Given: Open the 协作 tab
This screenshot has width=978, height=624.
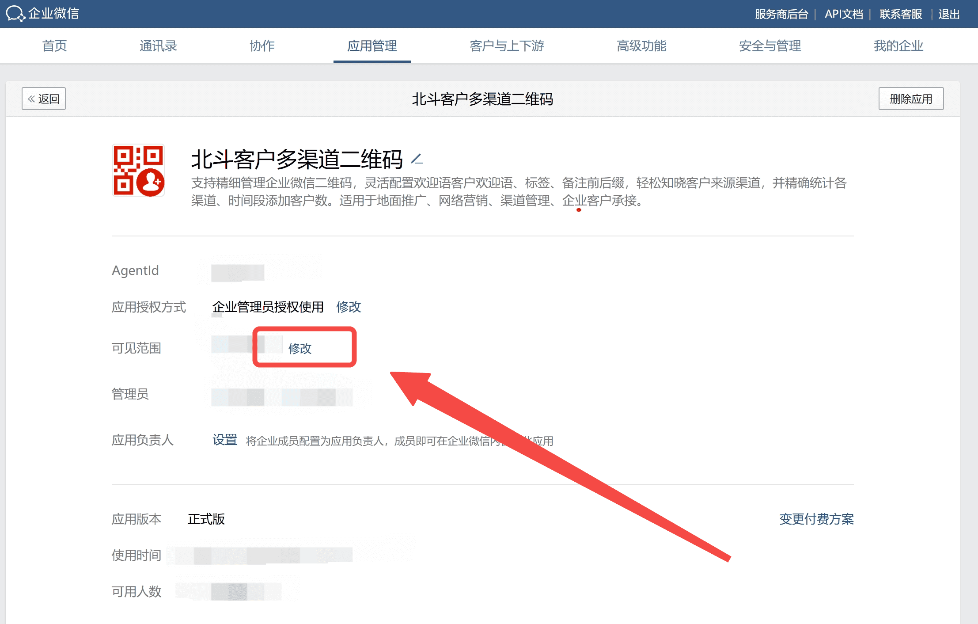Looking at the screenshot, I should pyautogui.click(x=262, y=46).
